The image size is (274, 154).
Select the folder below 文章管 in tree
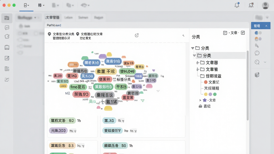(x=211, y=76)
